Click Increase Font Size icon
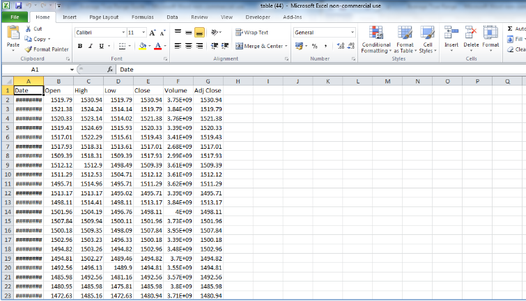This screenshot has height=301, width=526. (153, 33)
